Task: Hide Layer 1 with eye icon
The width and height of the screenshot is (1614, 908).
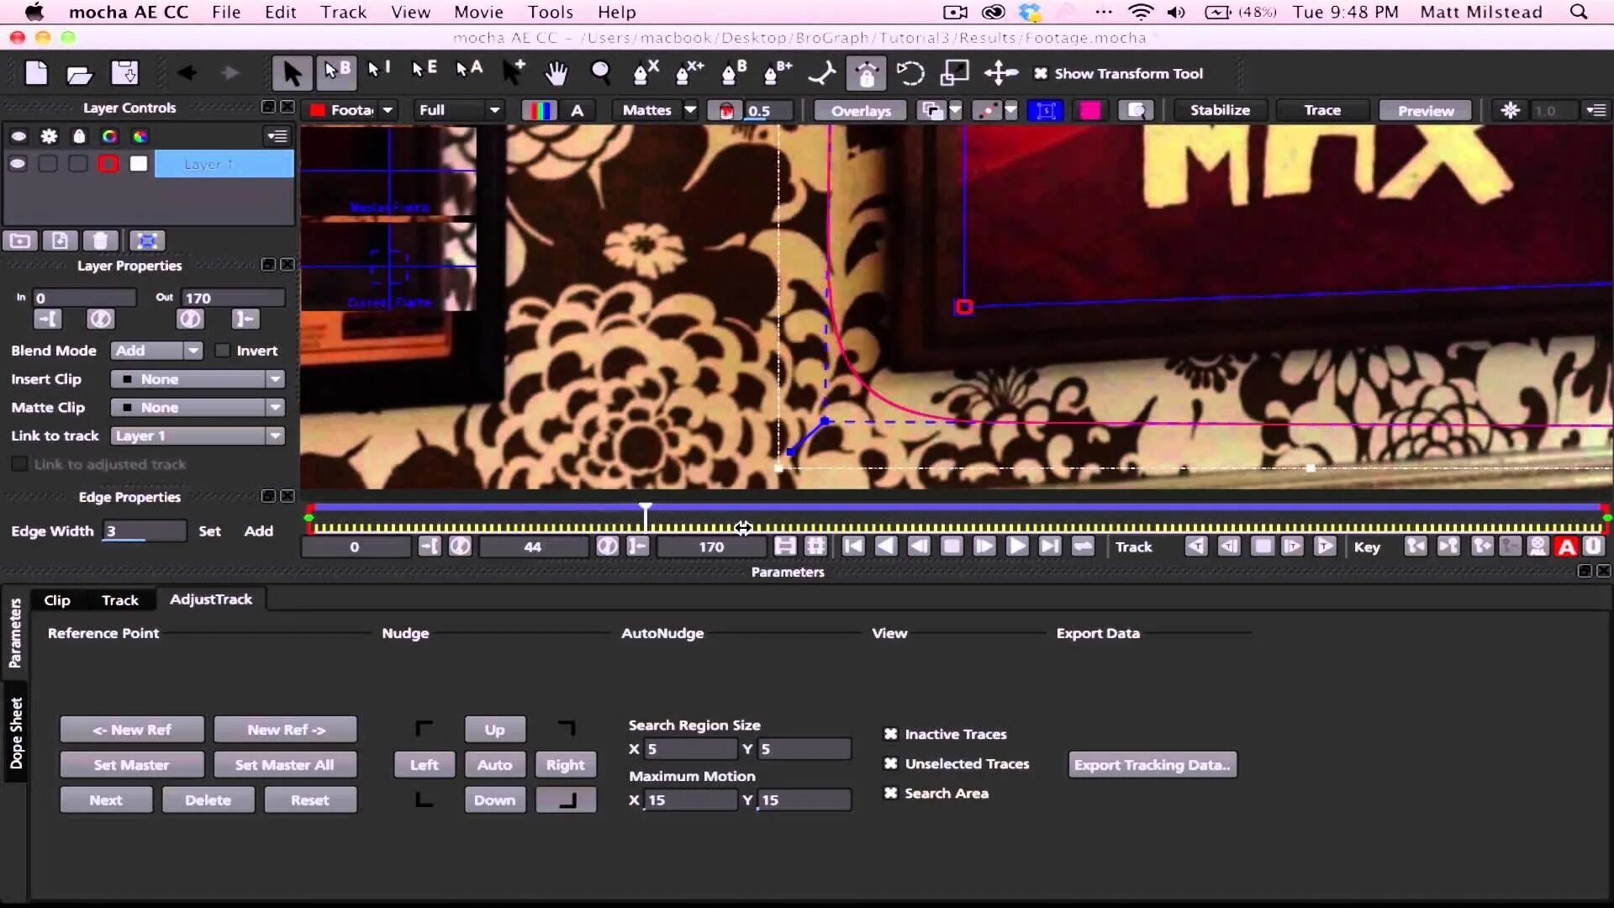Action: point(18,164)
